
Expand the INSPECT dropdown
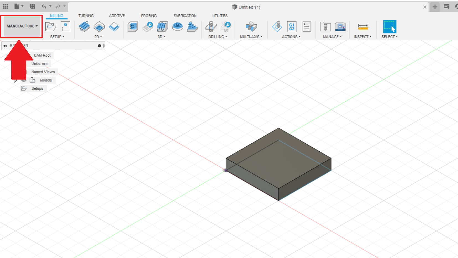pyautogui.click(x=363, y=37)
